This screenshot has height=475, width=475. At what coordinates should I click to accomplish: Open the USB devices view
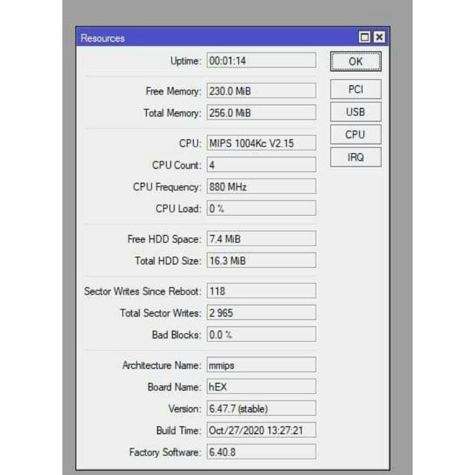click(x=355, y=112)
